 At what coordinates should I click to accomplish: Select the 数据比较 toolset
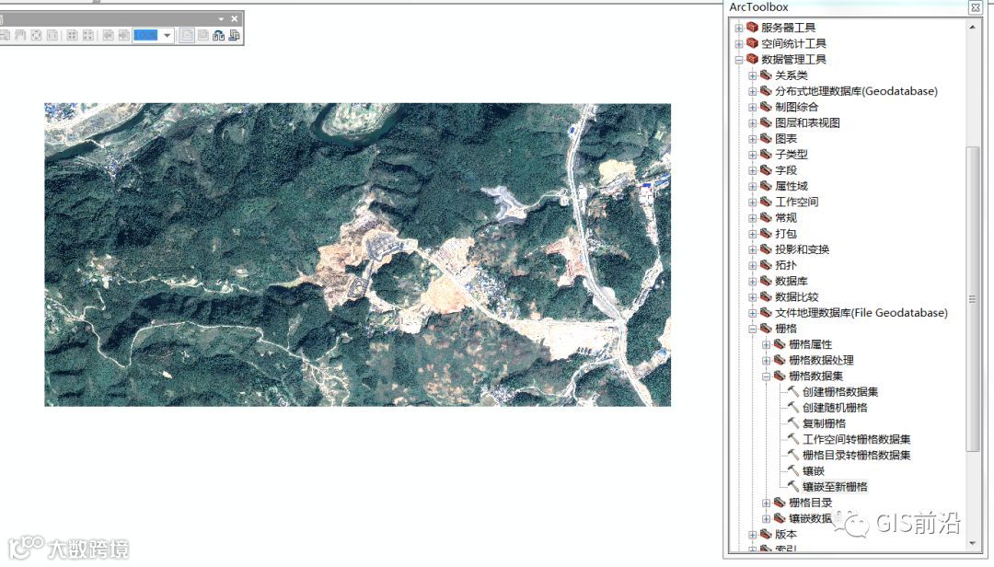tap(797, 297)
